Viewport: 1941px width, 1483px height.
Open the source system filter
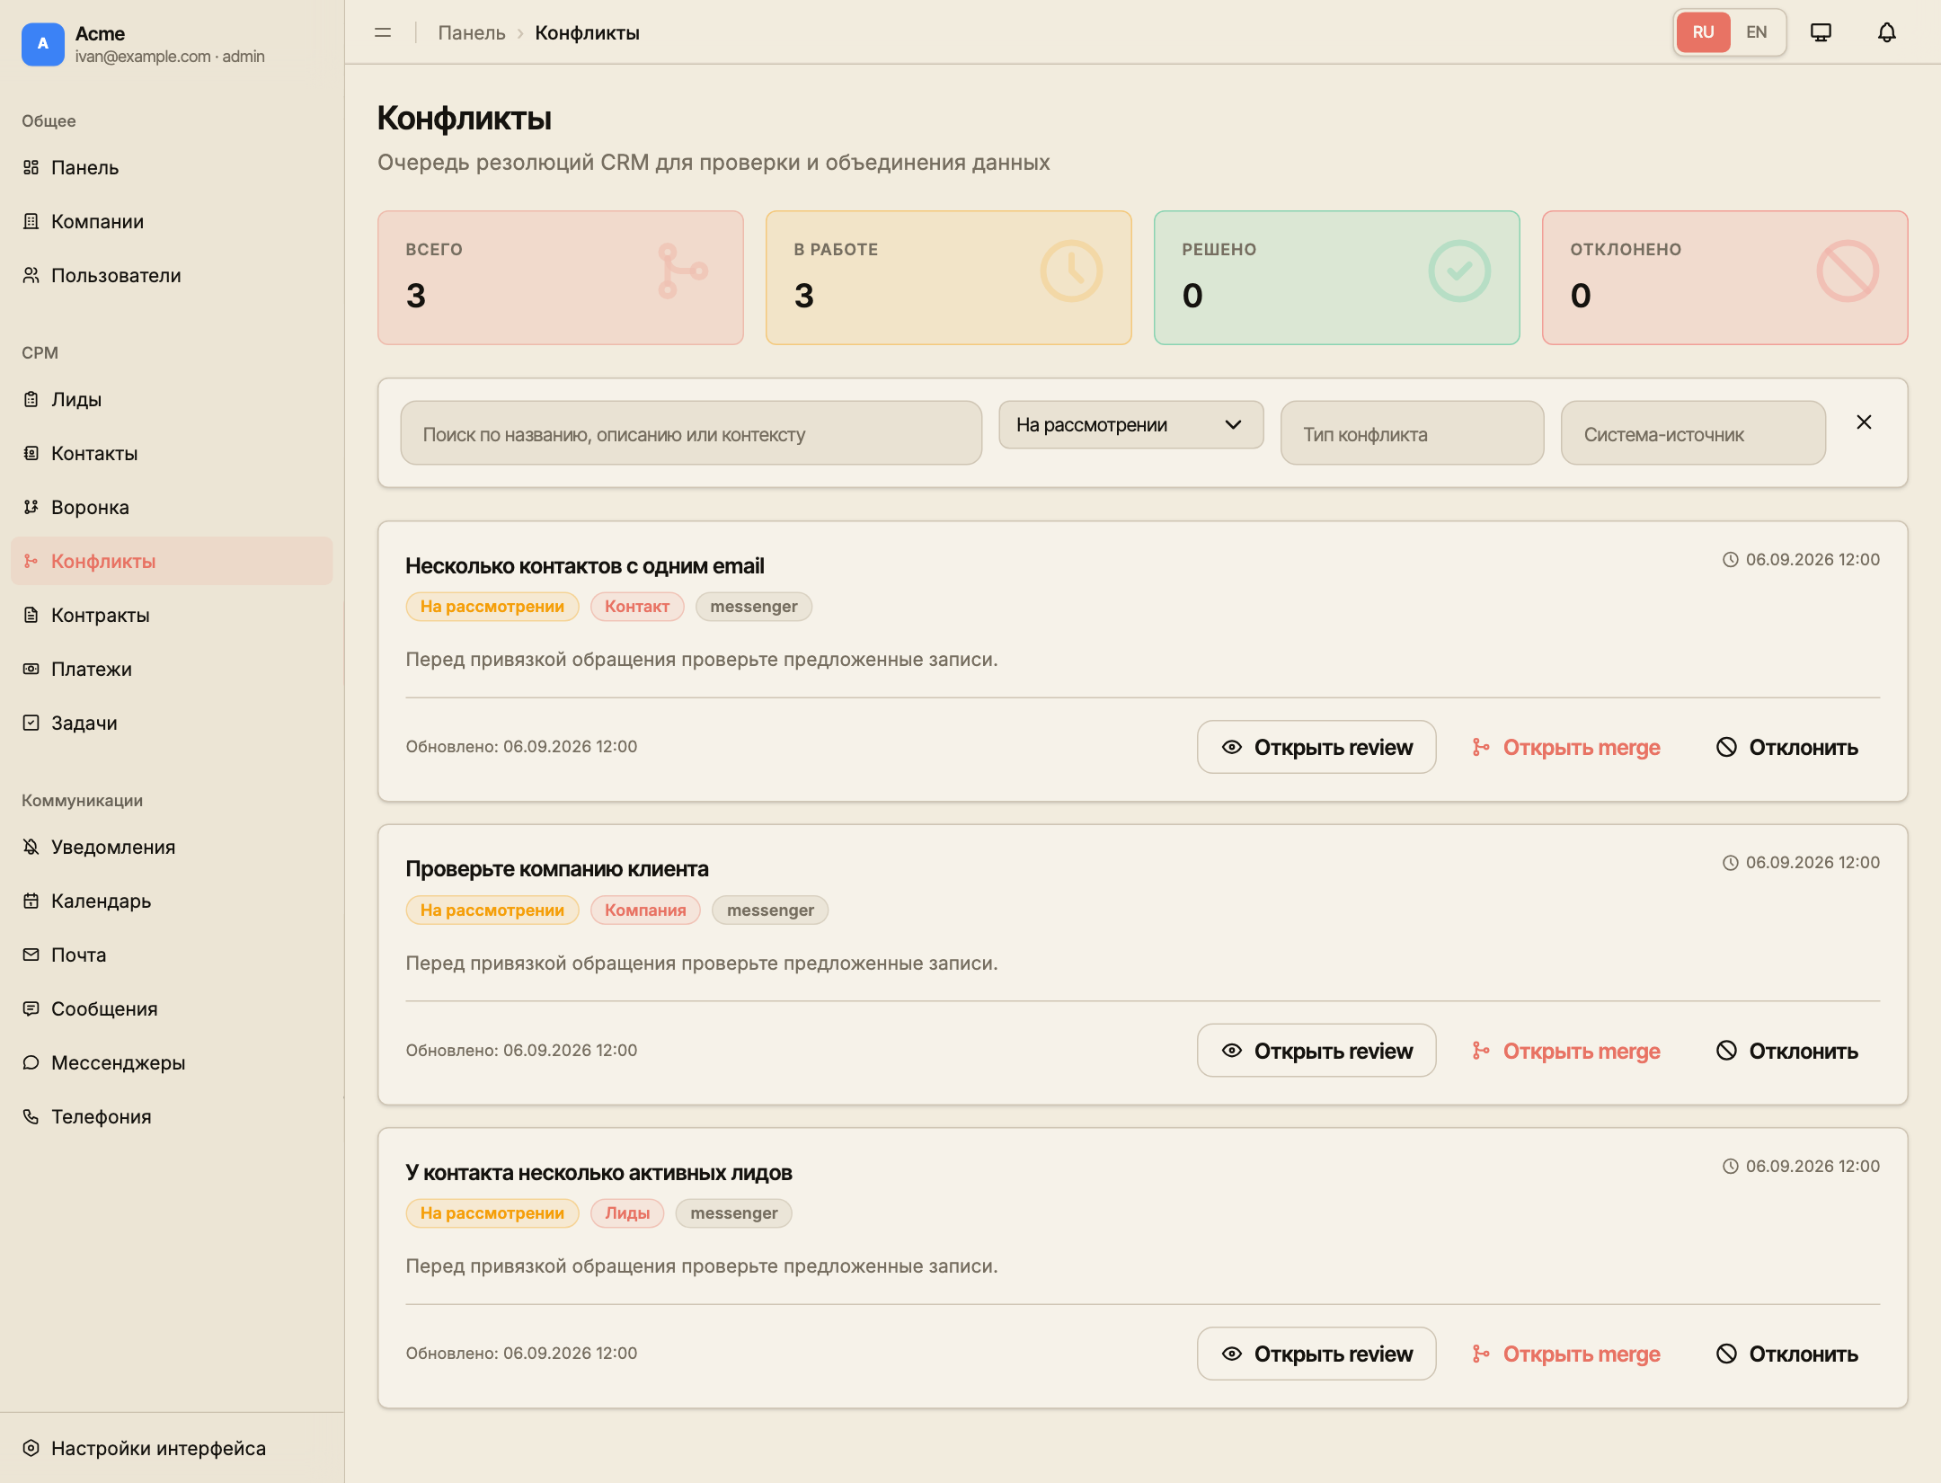coord(1693,434)
